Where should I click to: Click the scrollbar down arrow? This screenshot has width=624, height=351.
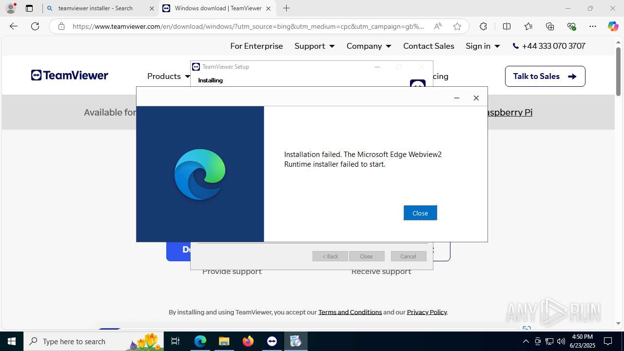point(618,323)
